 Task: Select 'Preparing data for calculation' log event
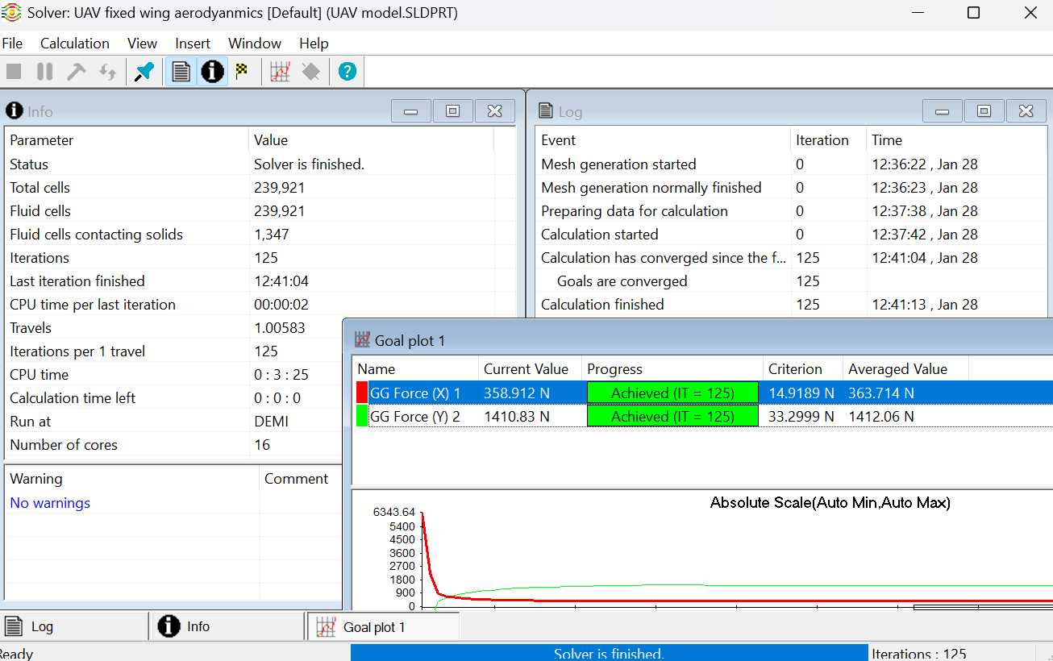(791, 211)
